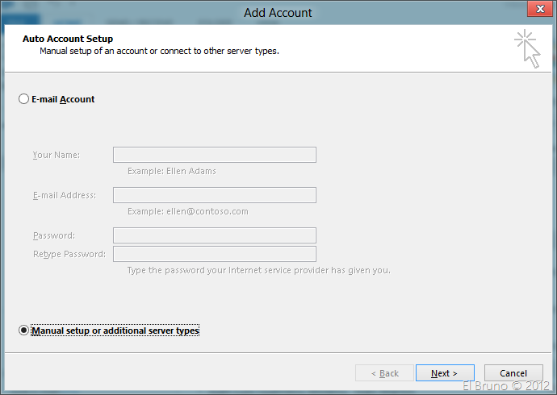Select the Retype Password field
The image size is (557, 395).
[x=214, y=254]
